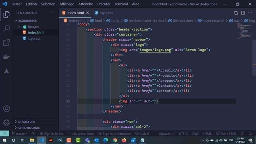256x144 pixels.
Task: Click the body breadcrumb
Action: click(113, 21)
